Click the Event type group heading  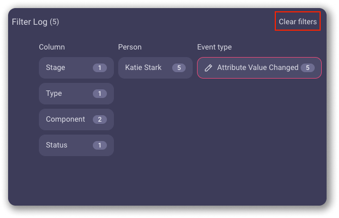coord(214,47)
